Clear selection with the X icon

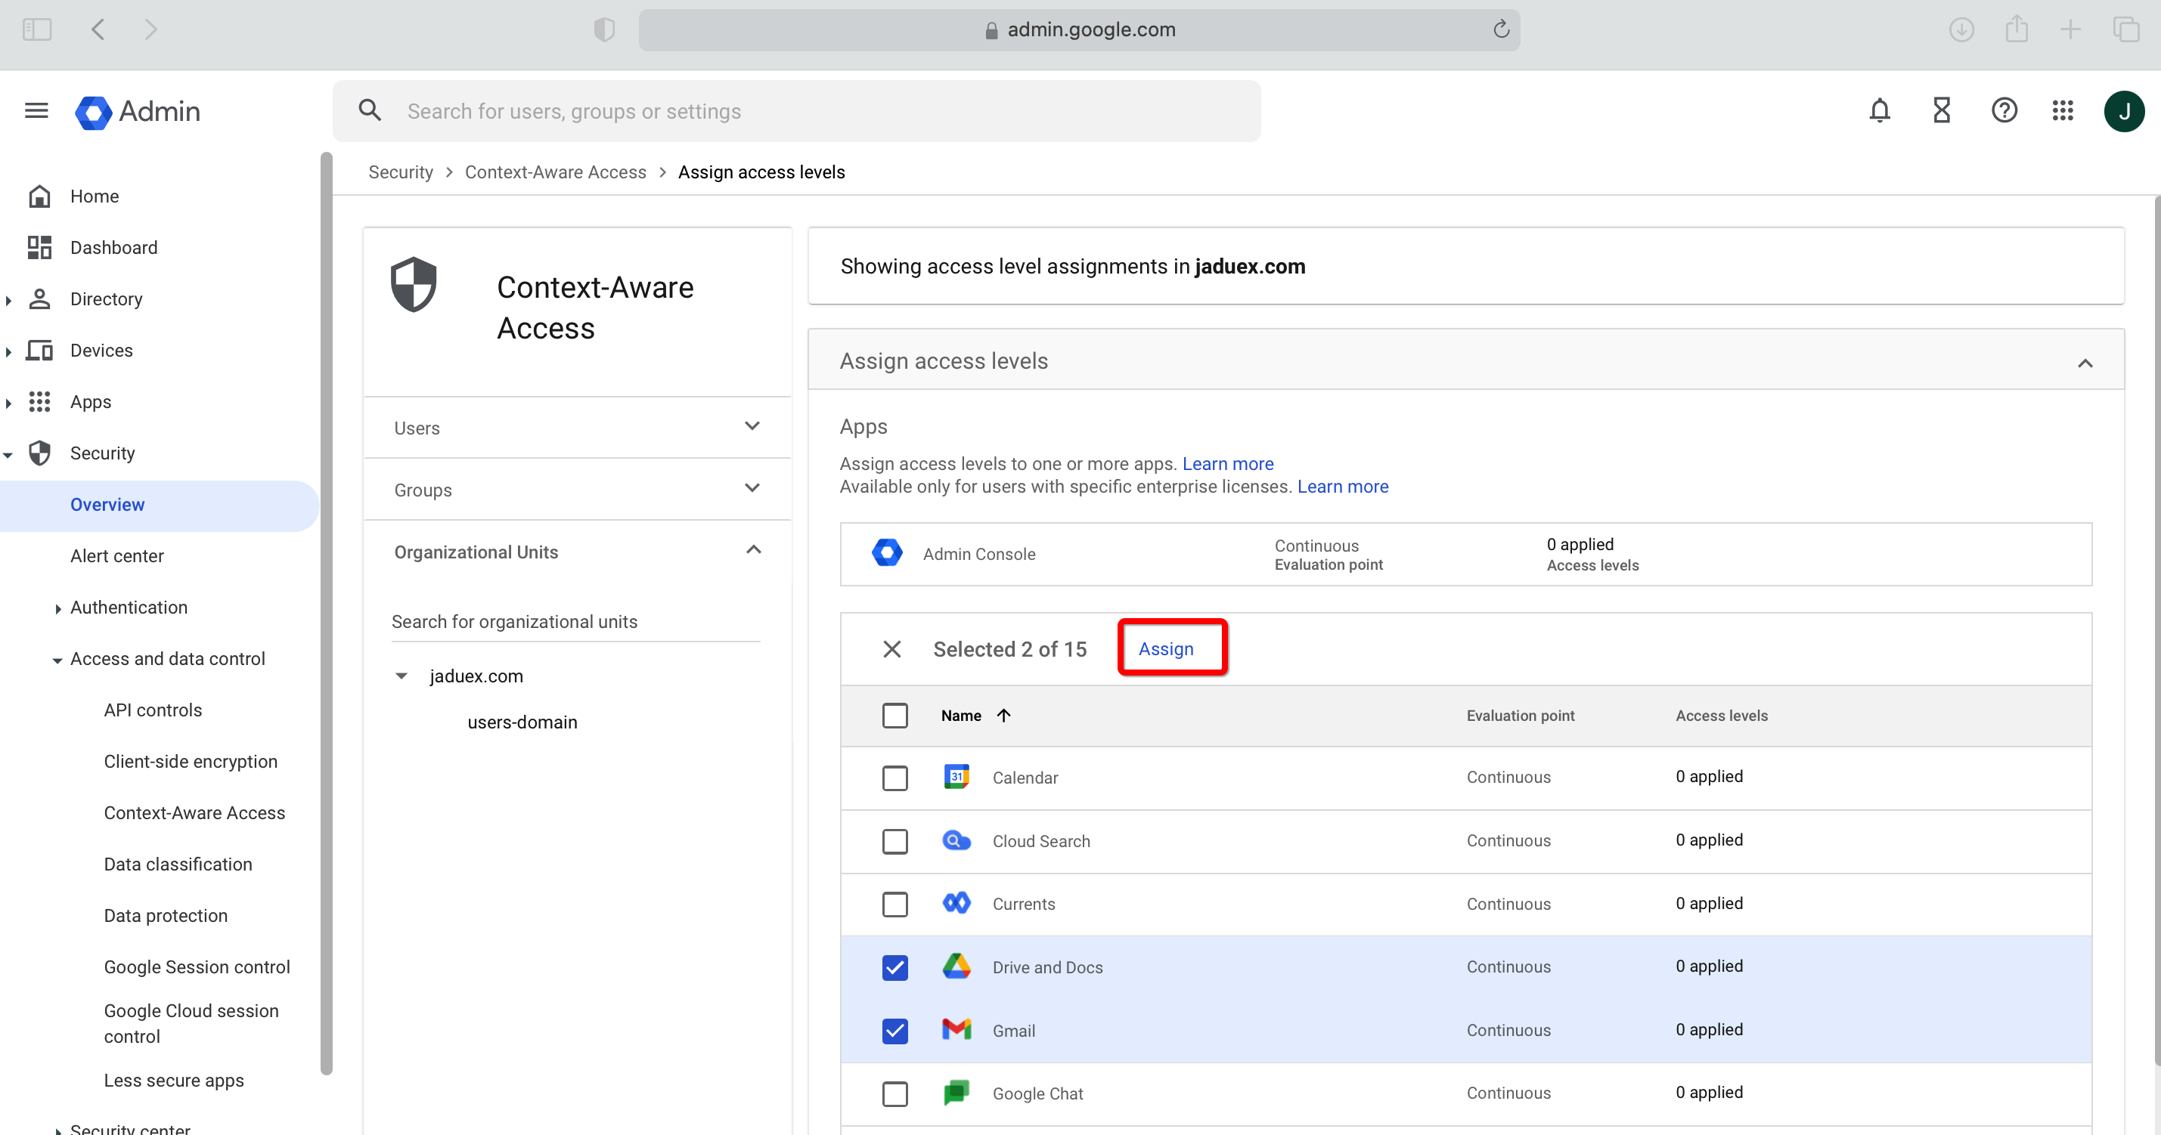pyautogui.click(x=891, y=649)
